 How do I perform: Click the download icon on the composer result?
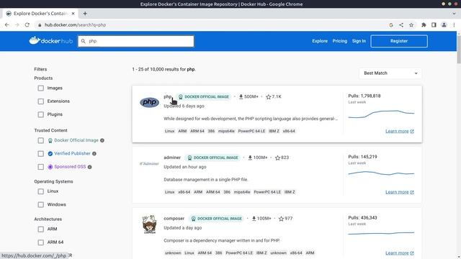click(x=254, y=219)
